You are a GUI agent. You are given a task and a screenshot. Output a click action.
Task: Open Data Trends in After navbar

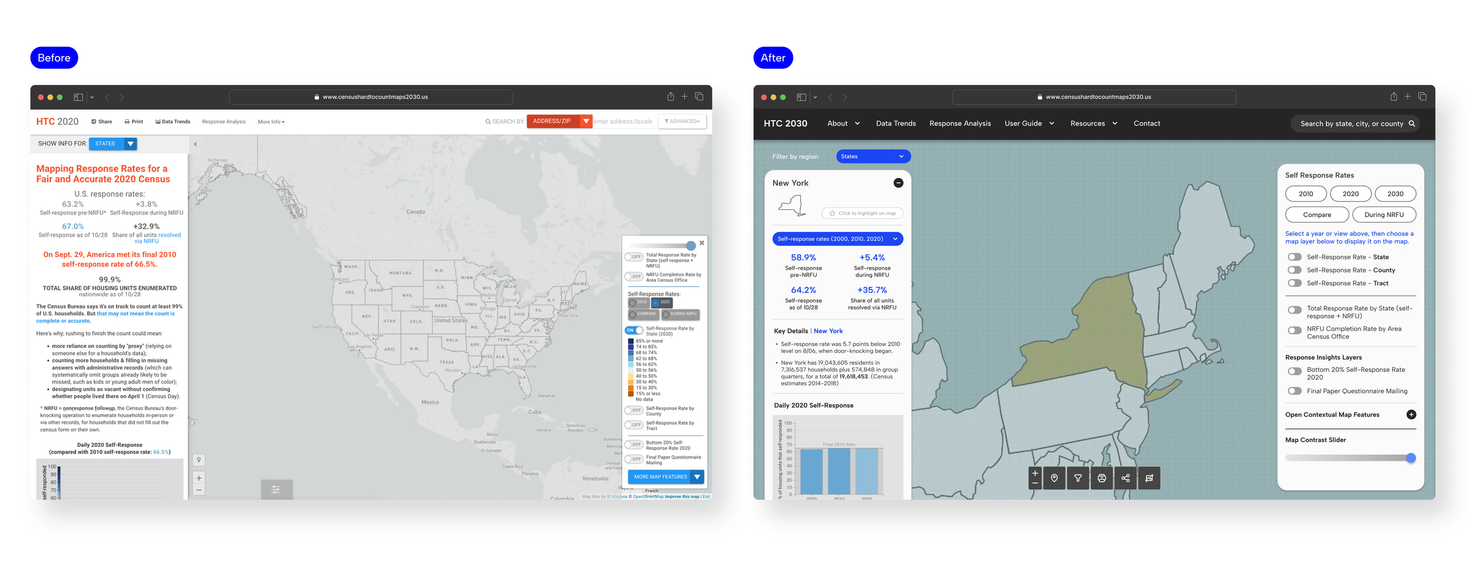(x=895, y=123)
